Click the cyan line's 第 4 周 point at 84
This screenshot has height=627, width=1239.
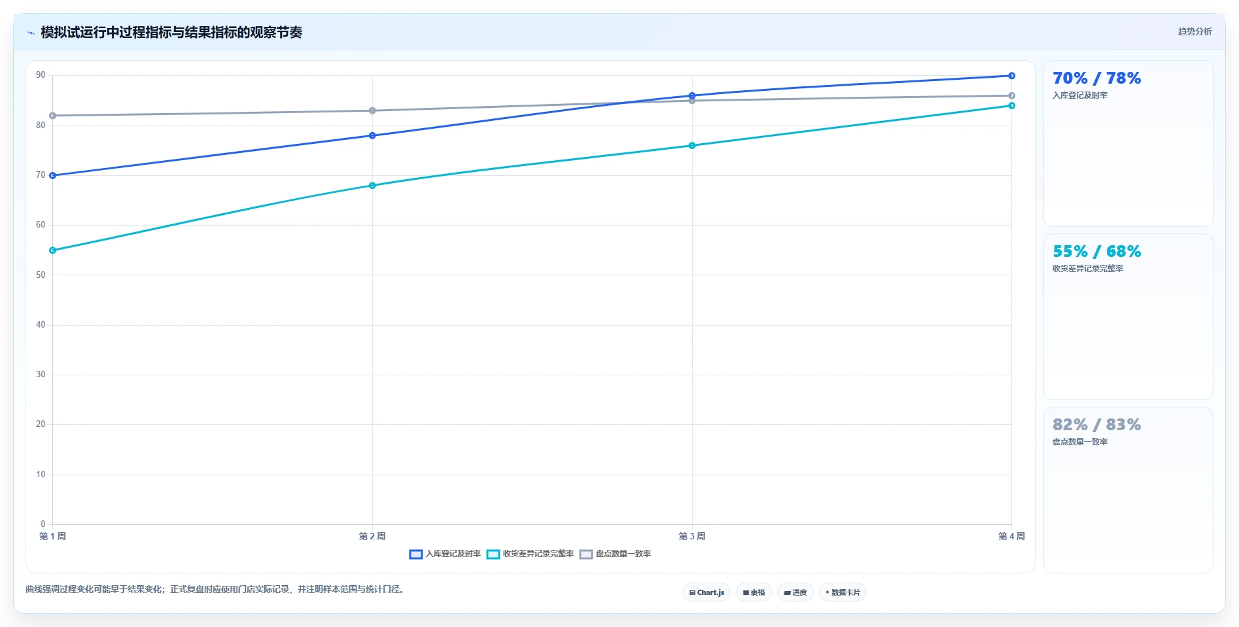pyautogui.click(x=1011, y=105)
